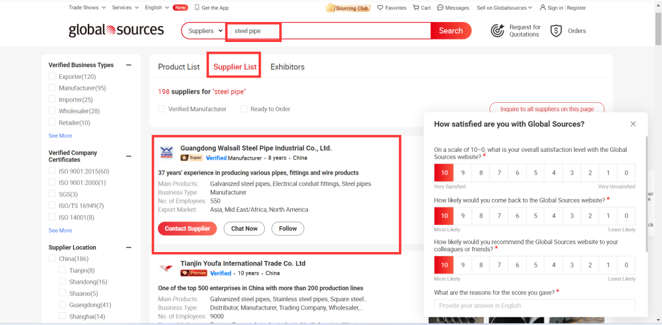Screen dimensions: 662x325
Task: Click Tianjin Youfa supplier logo
Action: 167,268
